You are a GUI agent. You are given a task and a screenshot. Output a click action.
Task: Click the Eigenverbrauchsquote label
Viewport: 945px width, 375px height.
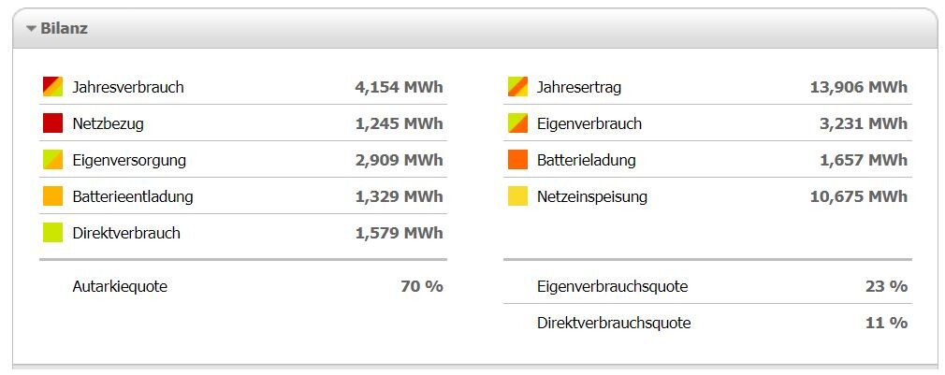click(612, 286)
